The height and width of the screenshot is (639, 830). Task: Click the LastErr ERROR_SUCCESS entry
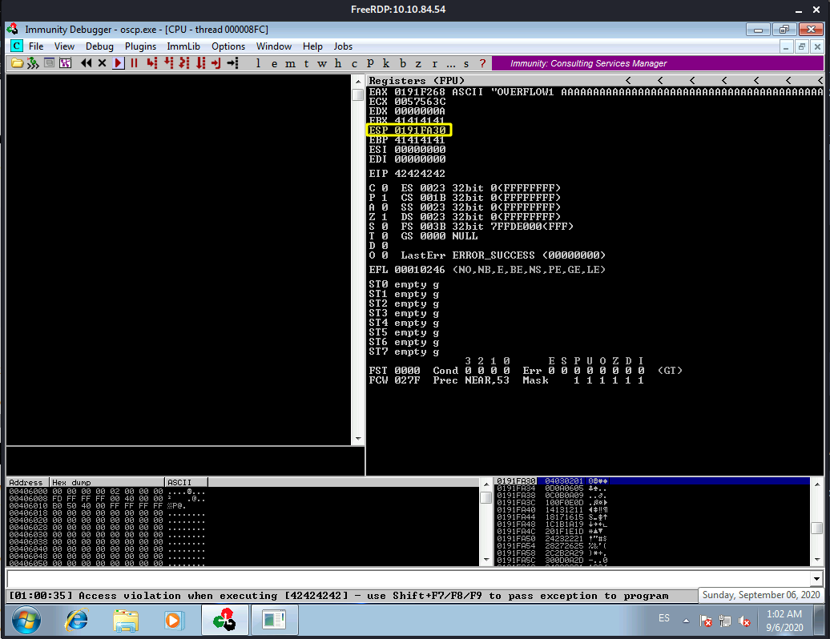[502, 255]
